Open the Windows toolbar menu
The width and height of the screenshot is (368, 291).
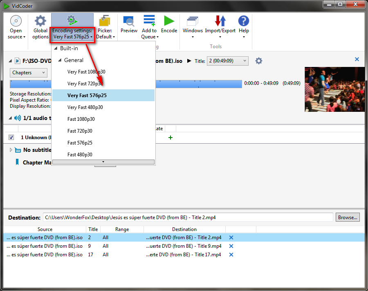(193, 24)
